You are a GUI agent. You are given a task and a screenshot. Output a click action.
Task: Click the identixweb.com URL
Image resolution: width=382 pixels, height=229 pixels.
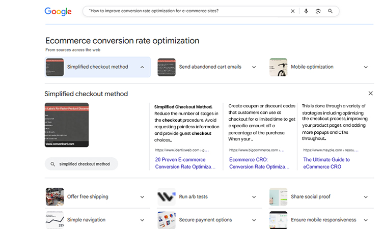coord(182,150)
